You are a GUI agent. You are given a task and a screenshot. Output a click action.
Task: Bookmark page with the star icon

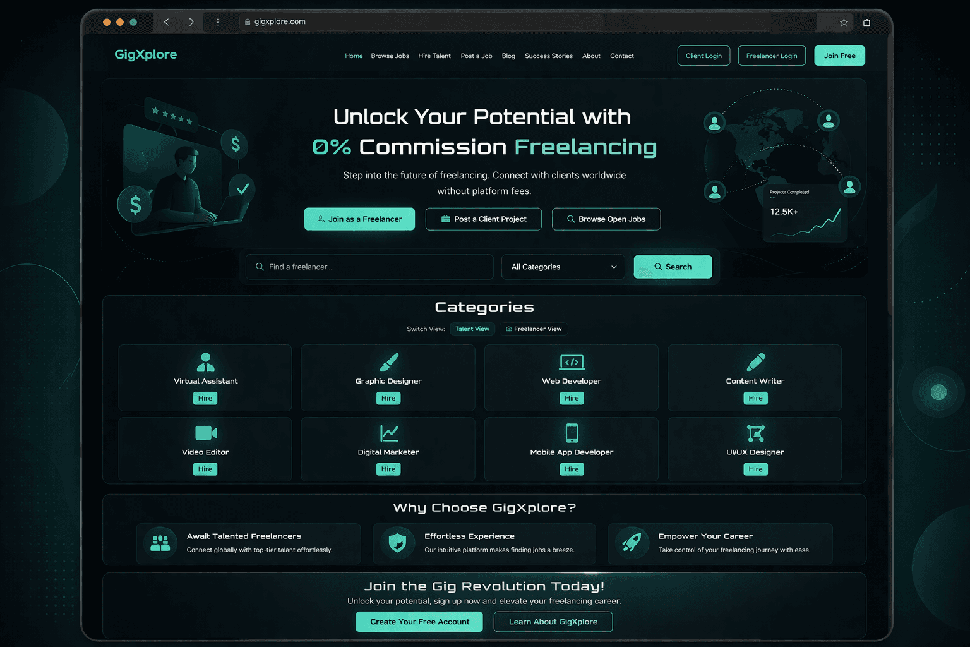844,22
